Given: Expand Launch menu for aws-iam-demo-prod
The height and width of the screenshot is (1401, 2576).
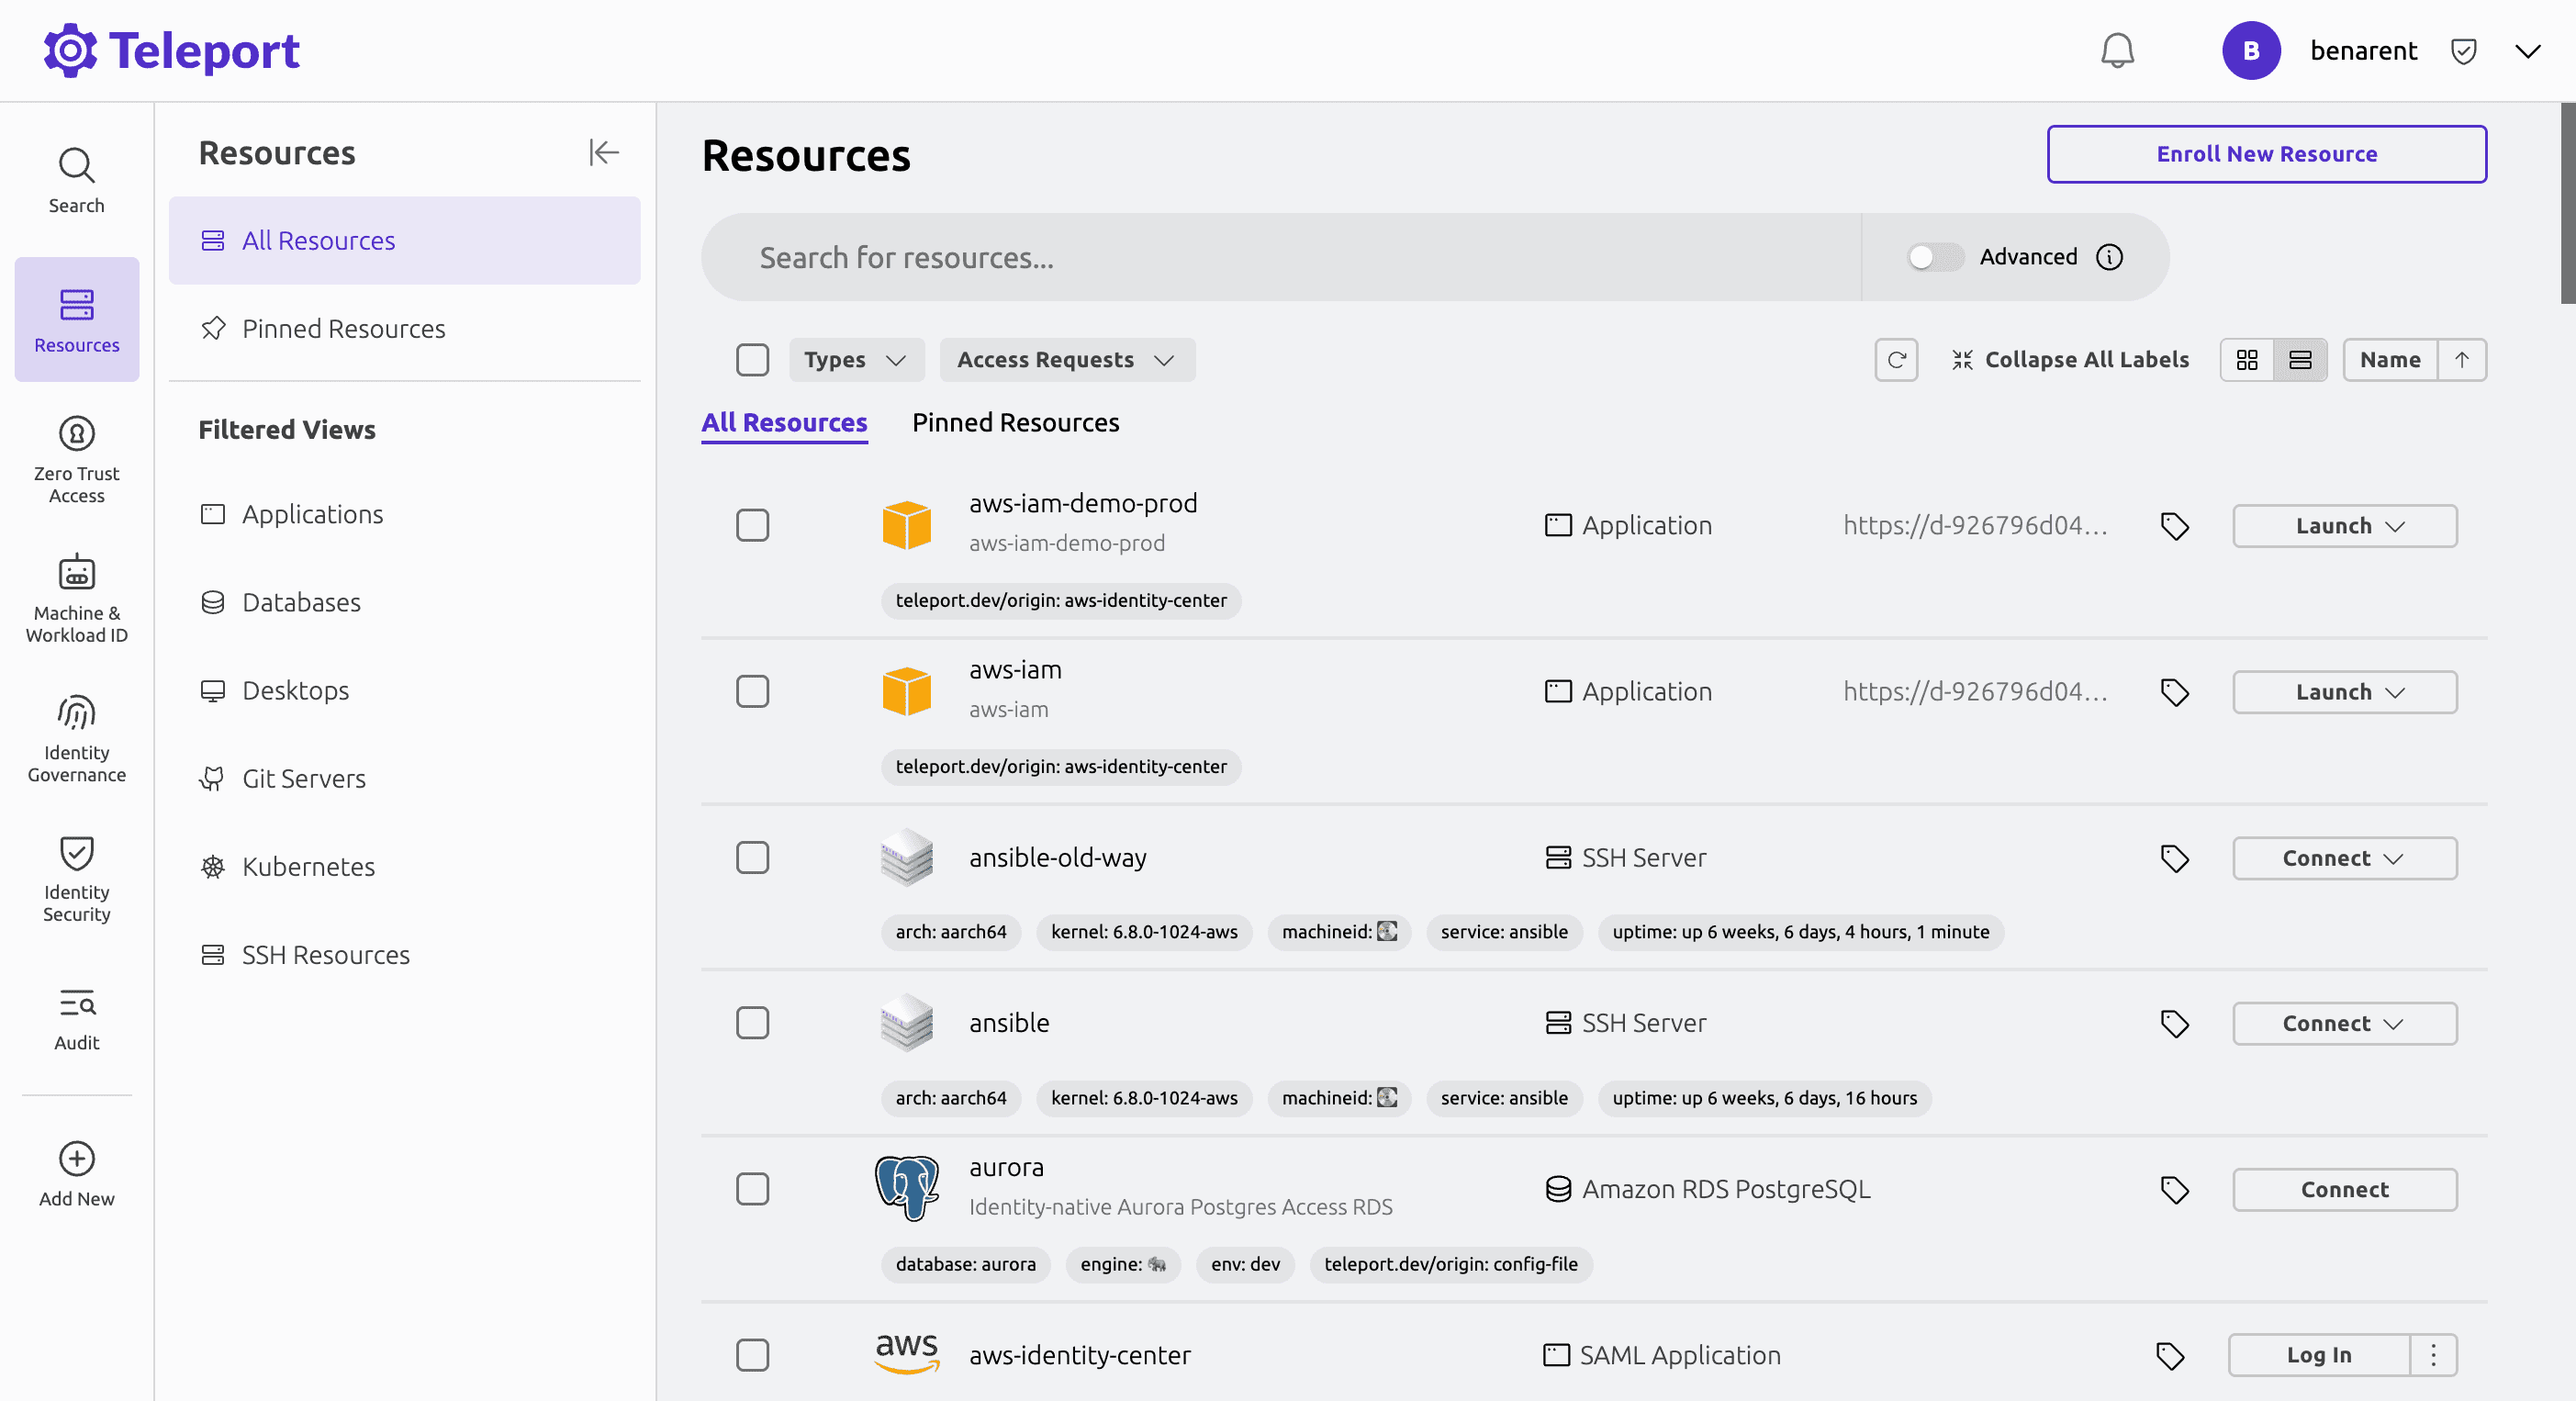Looking at the screenshot, I should pyautogui.click(x=2344, y=526).
